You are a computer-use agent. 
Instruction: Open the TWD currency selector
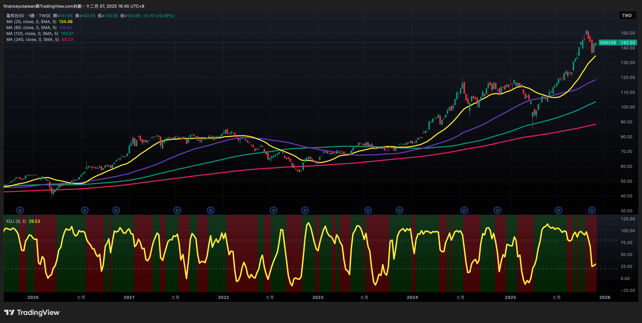click(x=626, y=16)
